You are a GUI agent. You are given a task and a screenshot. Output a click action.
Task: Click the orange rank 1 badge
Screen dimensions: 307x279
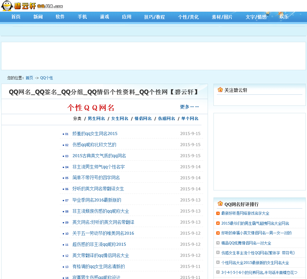218,213
